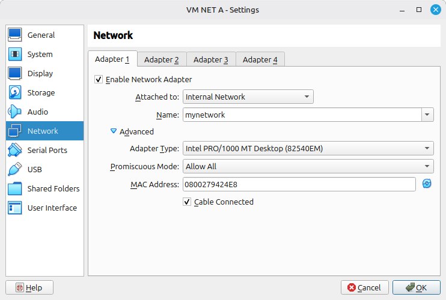Screen dimensions: 446x300
Task: Open the General settings icon
Action: click(x=15, y=35)
